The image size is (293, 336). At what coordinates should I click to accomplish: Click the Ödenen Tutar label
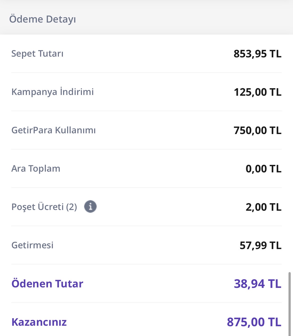[x=47, y=284]
